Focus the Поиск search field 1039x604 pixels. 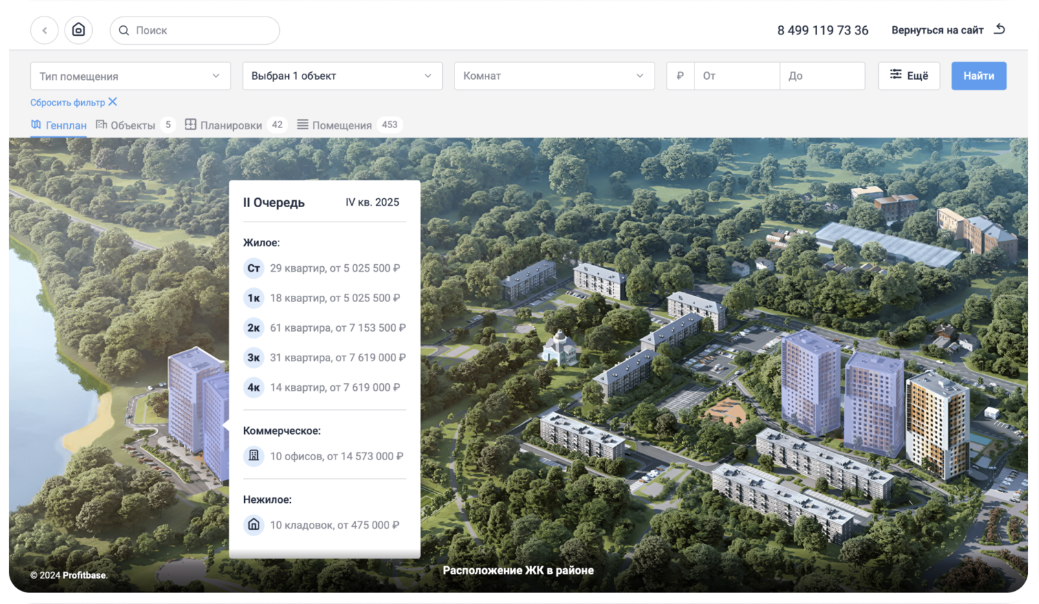(195, 30)
